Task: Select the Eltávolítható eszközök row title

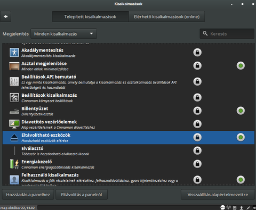Action: coord(46,135)
